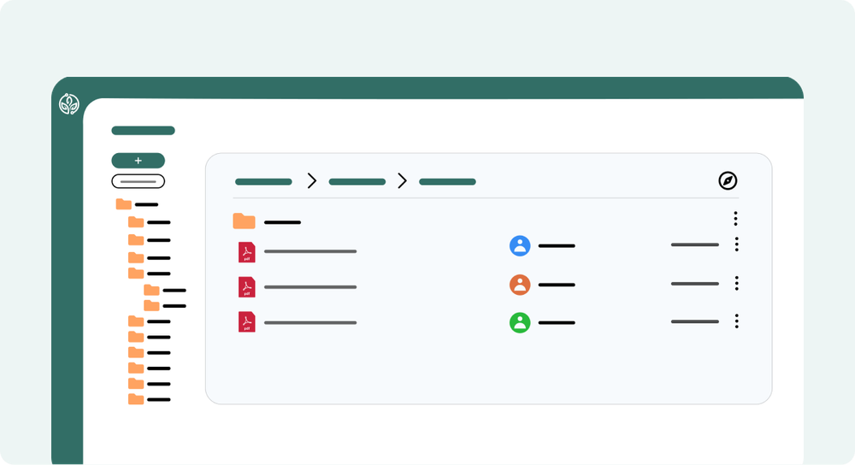This screenshot has width=855, height=465.
Task: Click the blue user avatar icon
Action: click(520, 246)
